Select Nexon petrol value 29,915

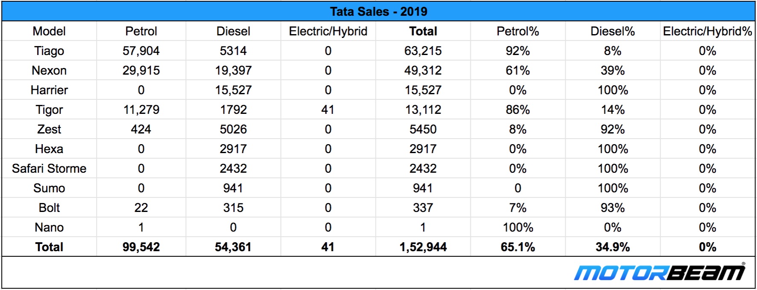[141, 70]
